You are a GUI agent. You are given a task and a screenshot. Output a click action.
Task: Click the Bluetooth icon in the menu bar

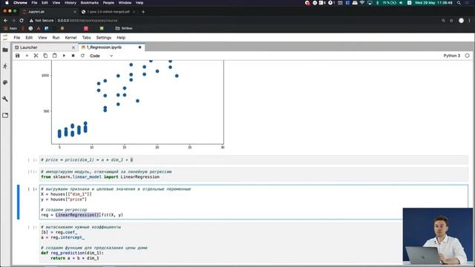tap(378, 3)
